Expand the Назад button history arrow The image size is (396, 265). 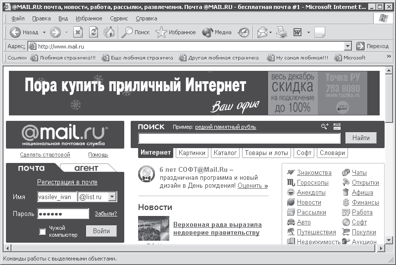coord(44,32)
